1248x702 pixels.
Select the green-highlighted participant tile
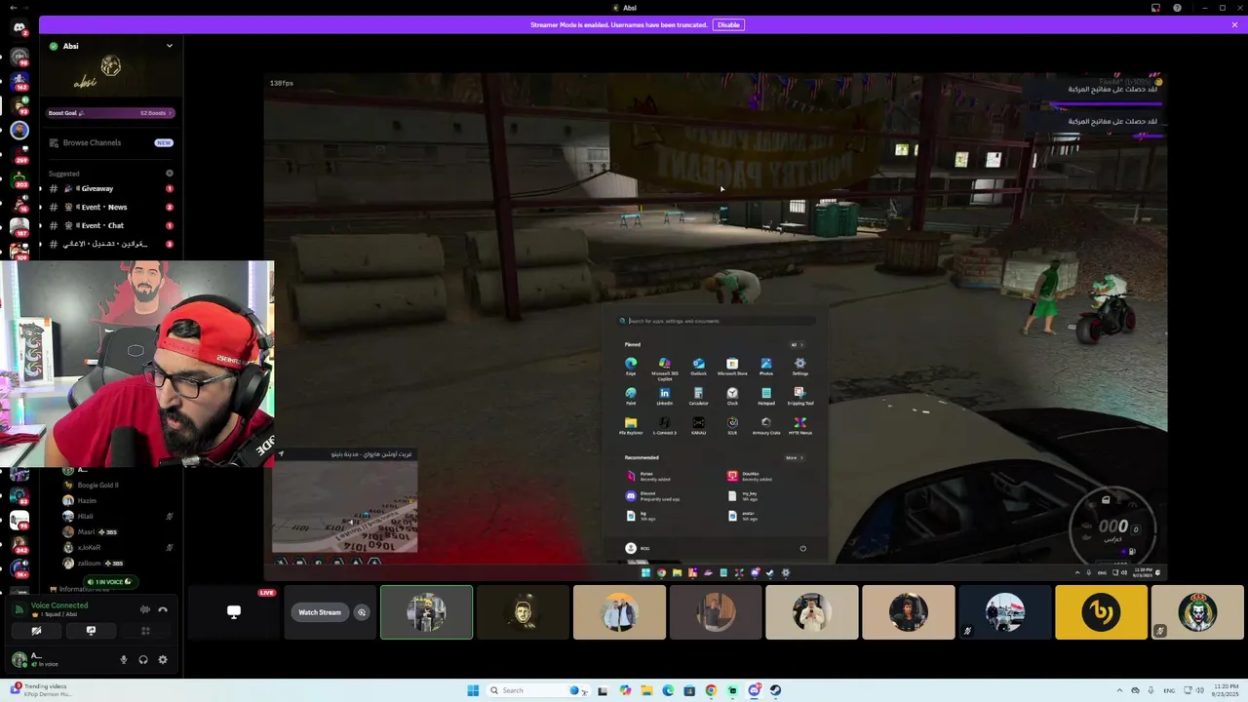point(426,612)
